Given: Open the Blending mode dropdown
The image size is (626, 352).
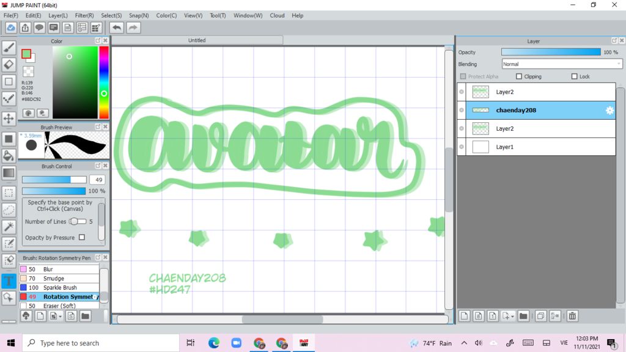Looking at the screenshot, I should click(562, 64).
